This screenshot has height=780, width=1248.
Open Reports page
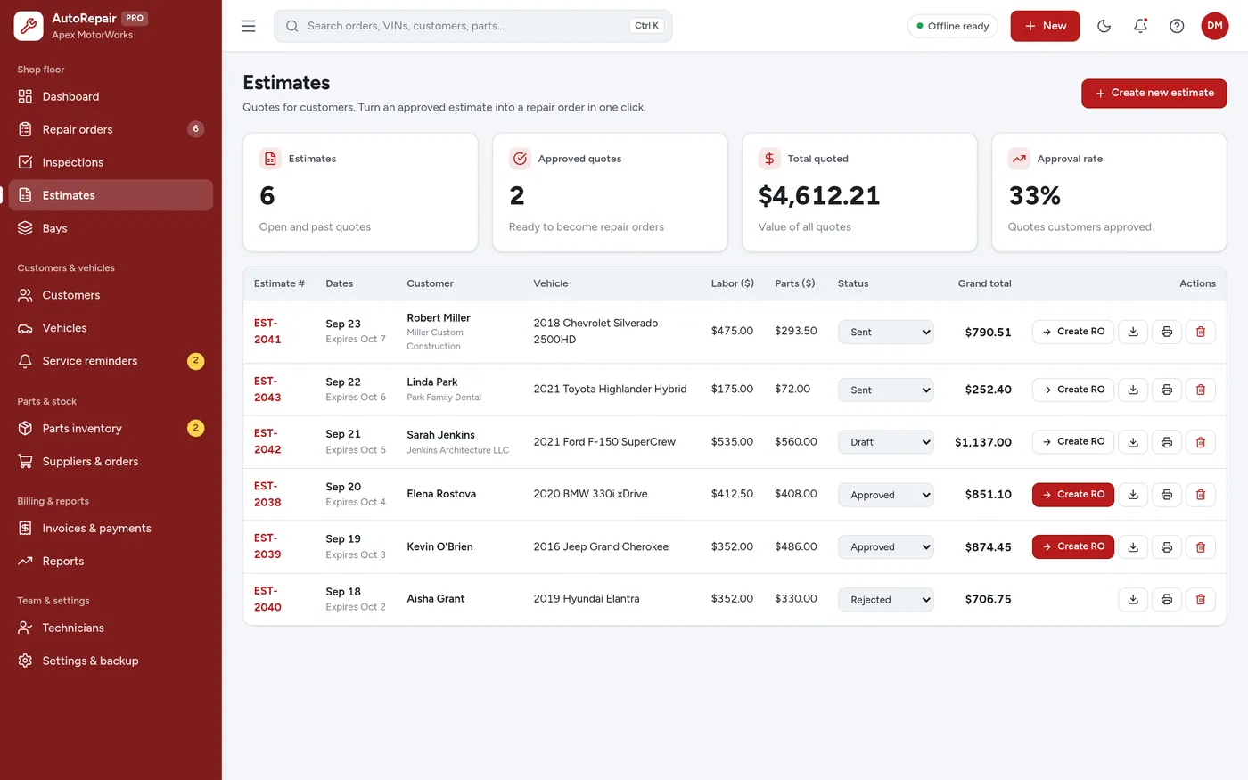pos(111,562)
